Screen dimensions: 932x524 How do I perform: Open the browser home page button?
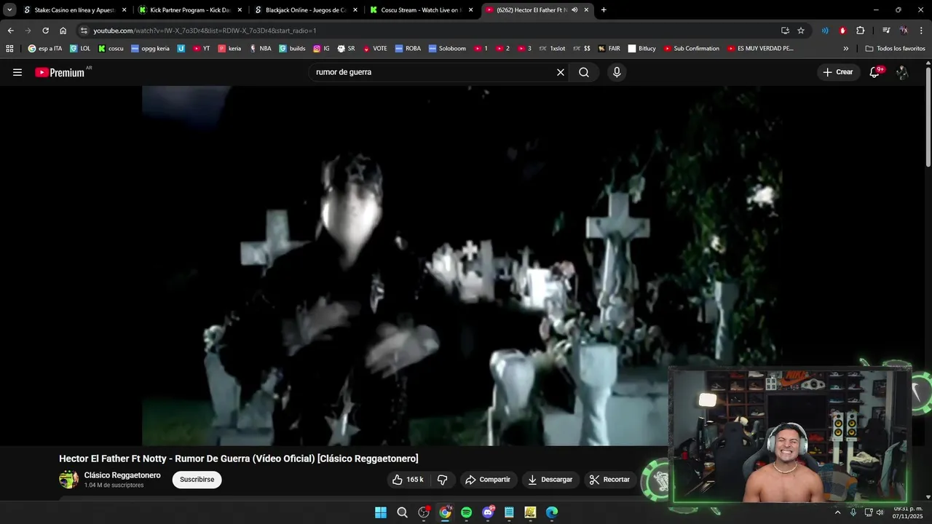click(63, 31)
